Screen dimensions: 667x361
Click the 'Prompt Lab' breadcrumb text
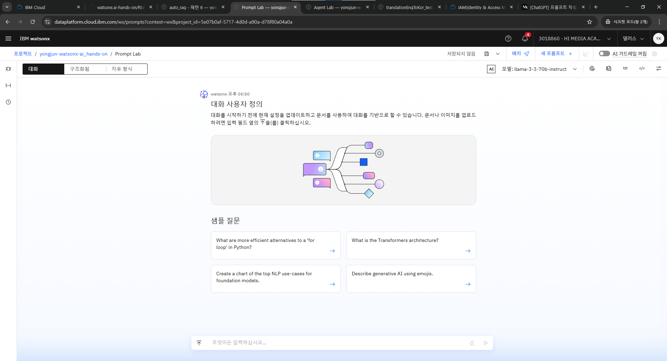[x=128, y=54]
